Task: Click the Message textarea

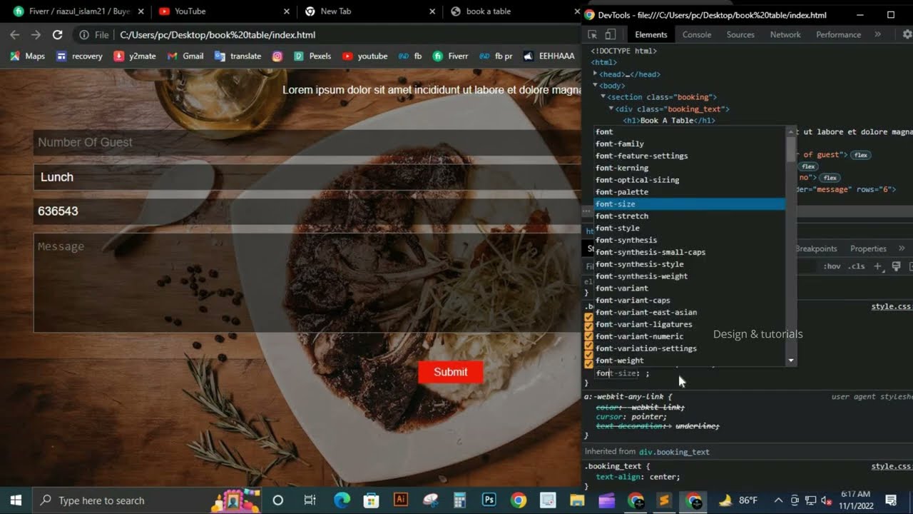Action: pyautogui.click(x=307, y=283)
